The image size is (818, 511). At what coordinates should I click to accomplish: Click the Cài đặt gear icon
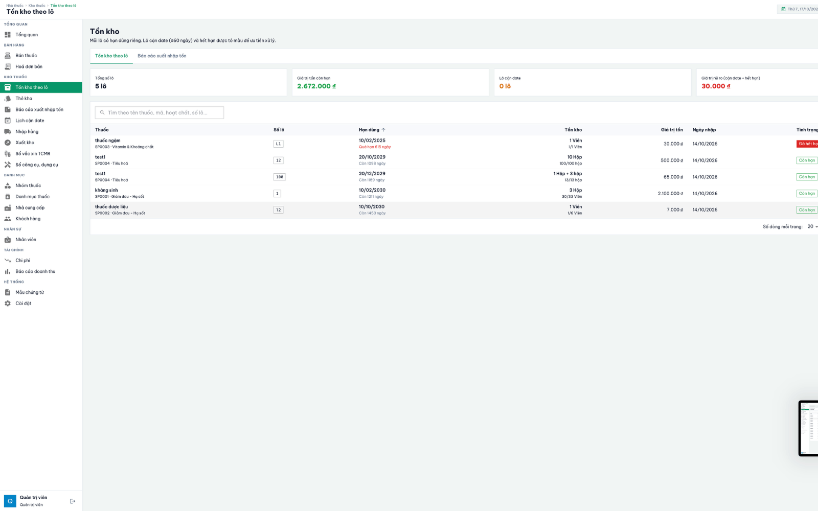coord(8,304)
